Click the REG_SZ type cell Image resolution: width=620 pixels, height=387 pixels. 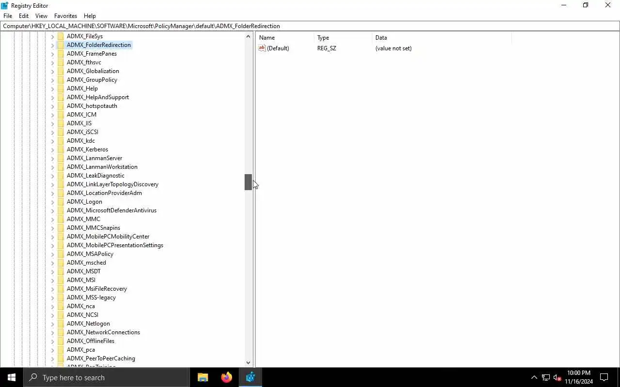click(326, 48)
